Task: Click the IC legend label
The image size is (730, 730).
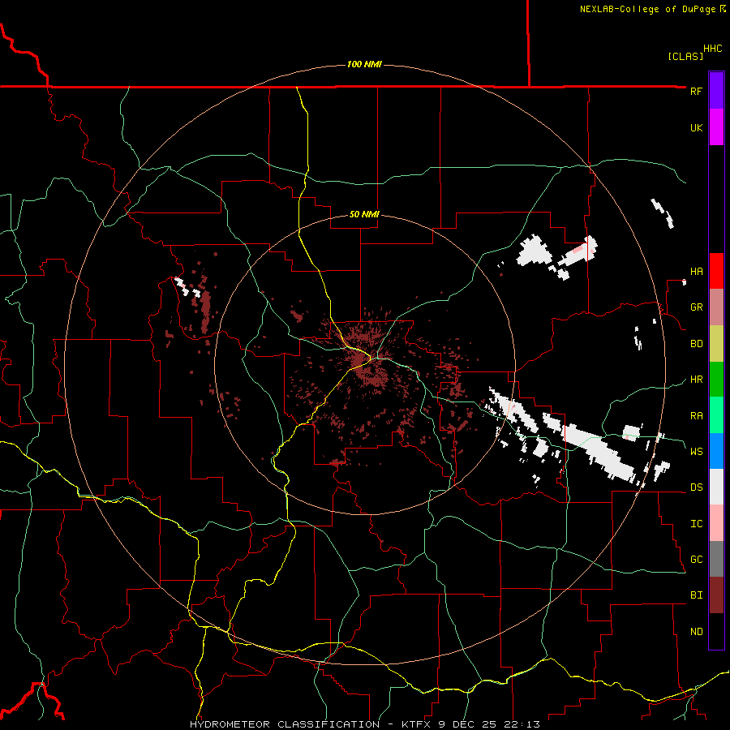Action: (x=696, y=524)
